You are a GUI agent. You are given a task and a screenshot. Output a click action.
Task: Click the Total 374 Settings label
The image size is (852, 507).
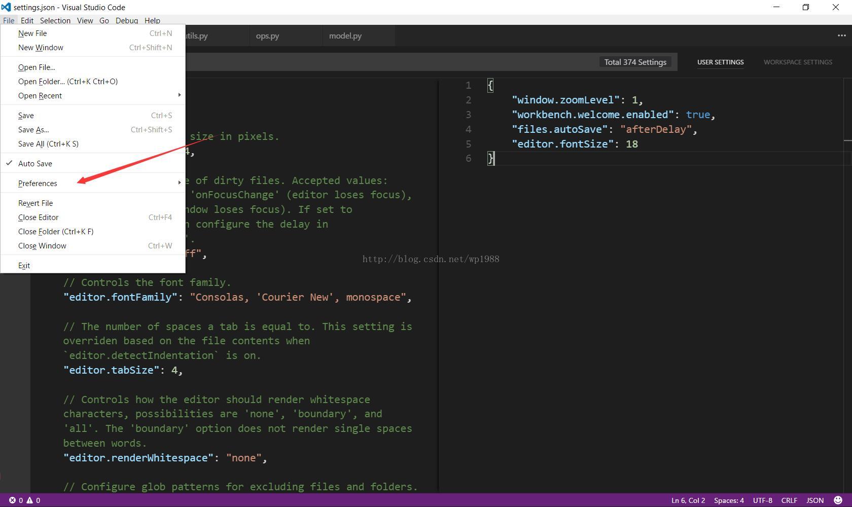pos(635,62)
